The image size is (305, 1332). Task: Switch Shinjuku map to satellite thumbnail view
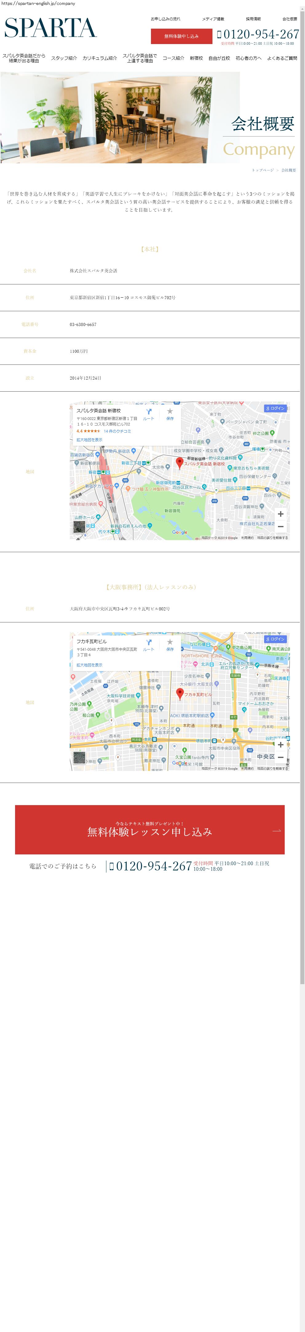click(x=79, y=528)
